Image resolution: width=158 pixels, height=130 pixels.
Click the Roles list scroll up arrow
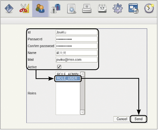tap(83, 74)
